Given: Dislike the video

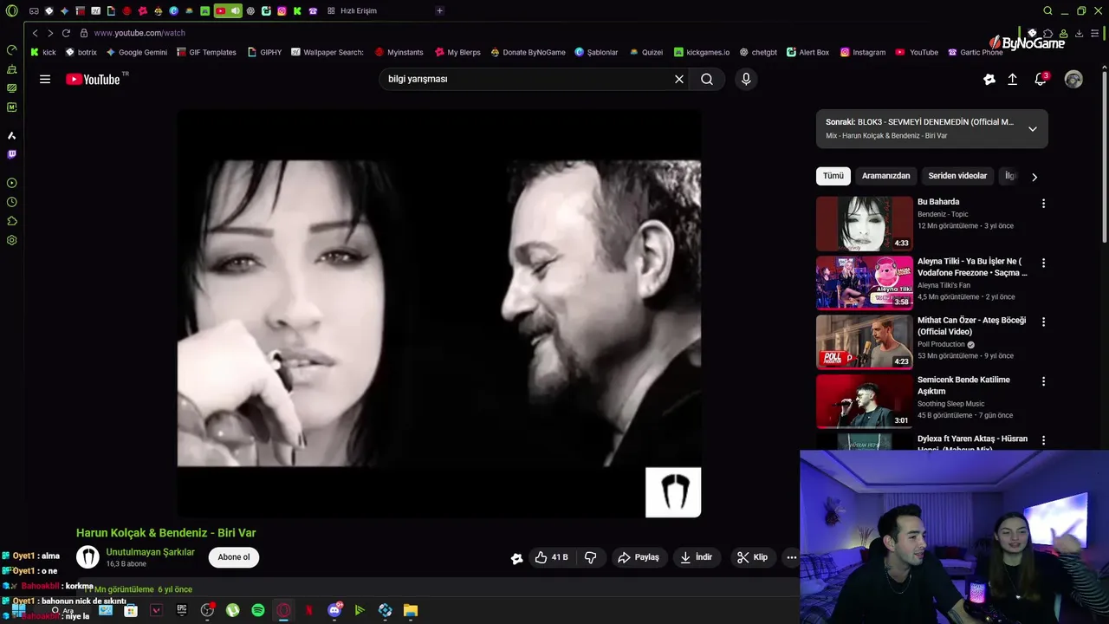Looking at the screenshot, I should click(590, 557).
